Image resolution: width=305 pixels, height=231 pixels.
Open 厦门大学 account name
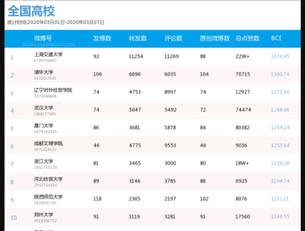point(44,126)
